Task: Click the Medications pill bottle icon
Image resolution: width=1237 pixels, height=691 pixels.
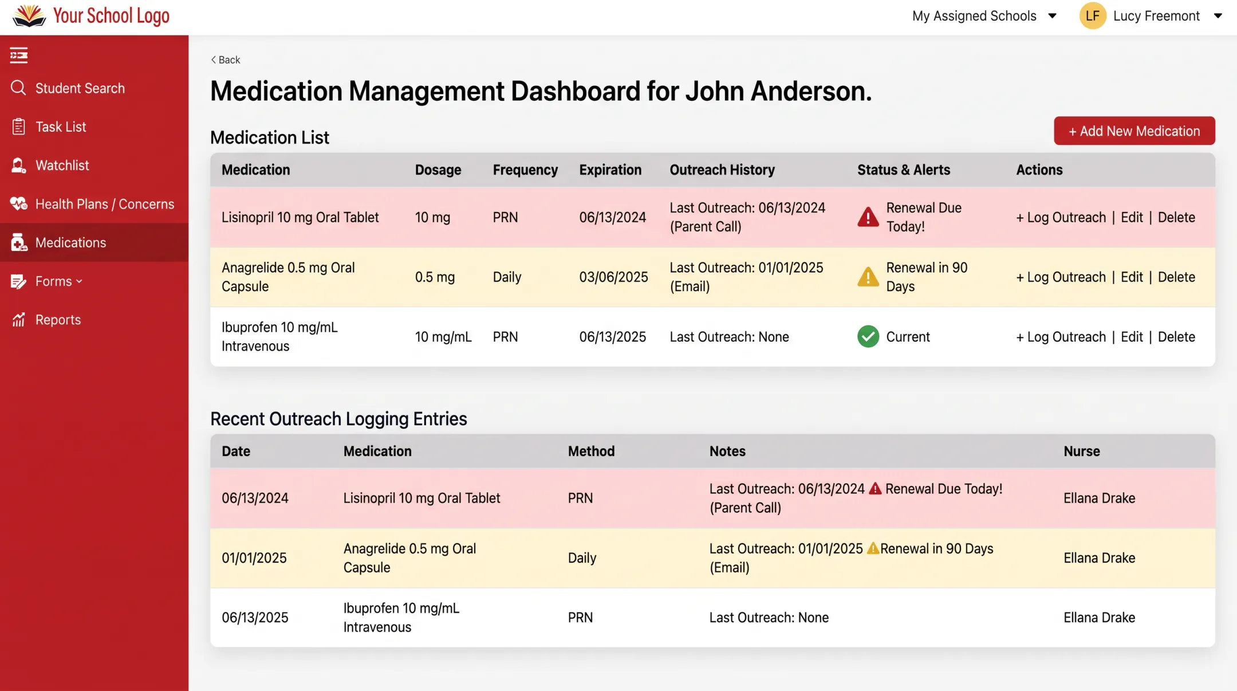Action: coord(18,242)
